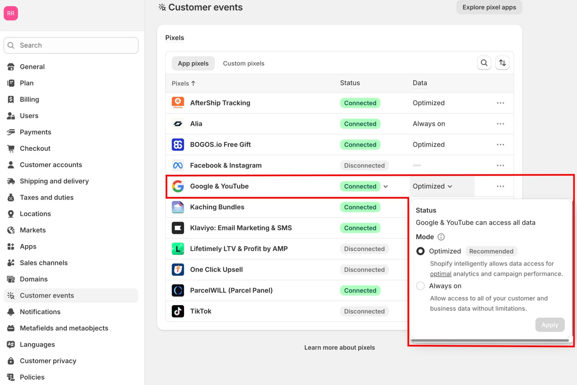This screenshot has width=577, height=385.
Task: Open Users settings
Action: [x=71, y=116]
